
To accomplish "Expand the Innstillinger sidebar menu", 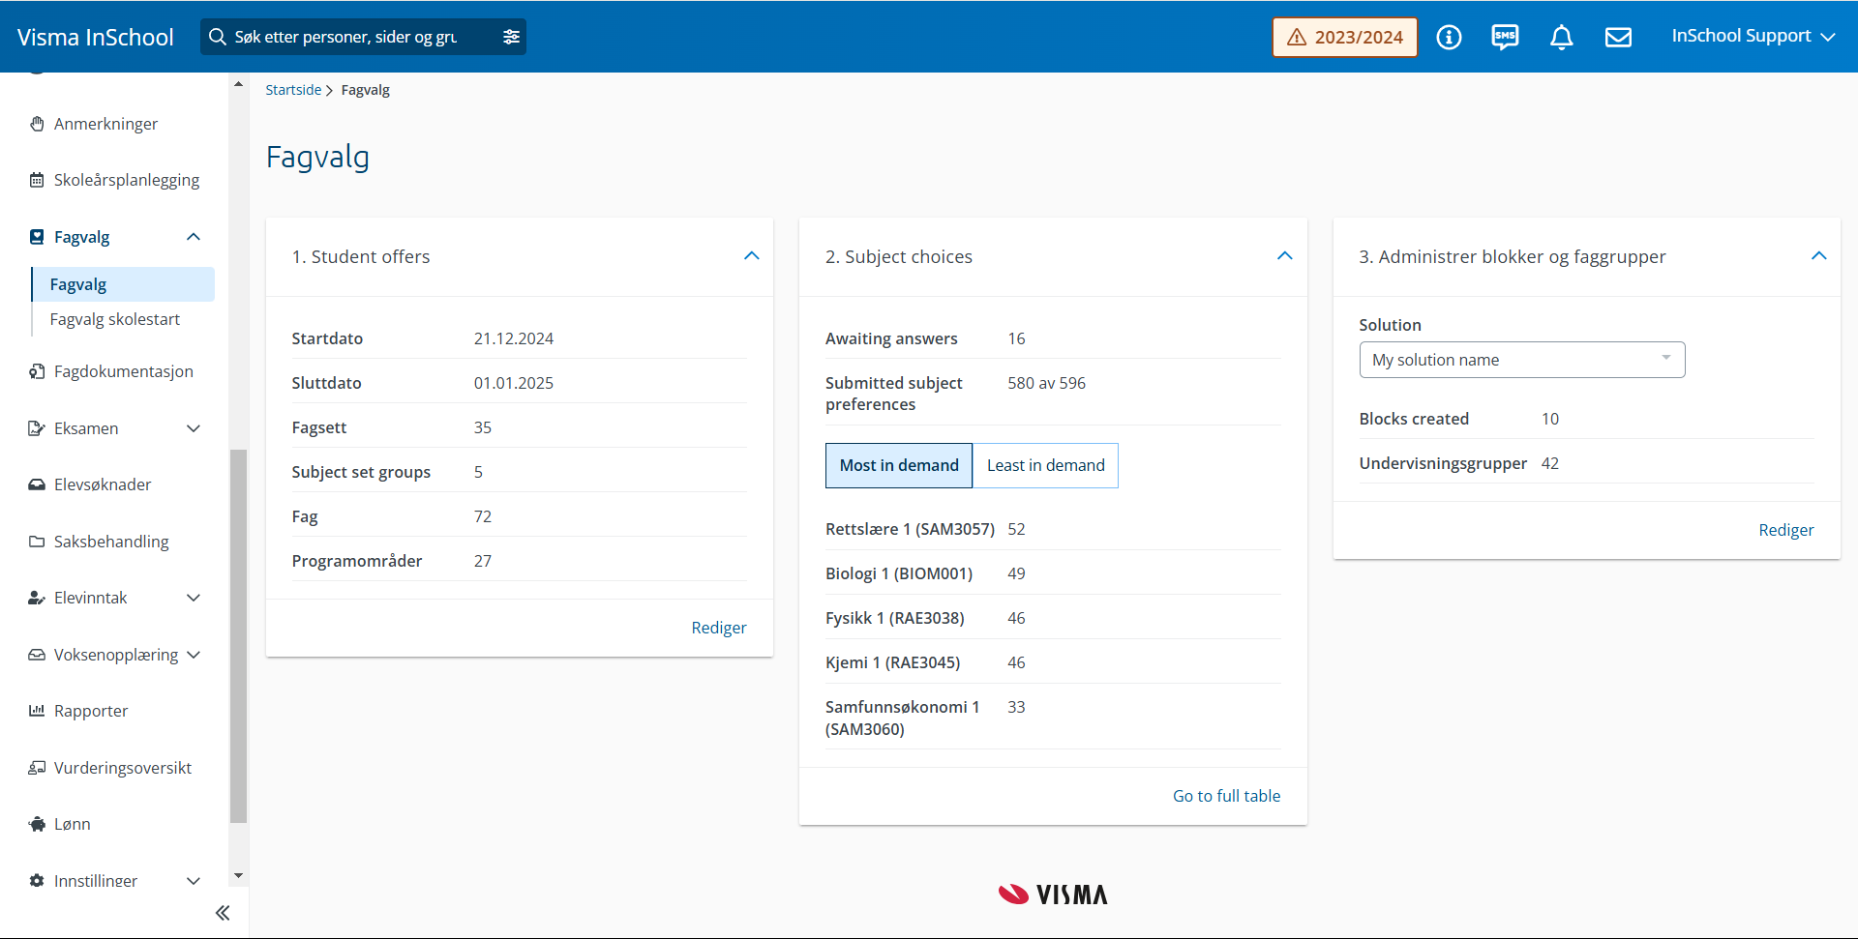I will coord(194,881).
